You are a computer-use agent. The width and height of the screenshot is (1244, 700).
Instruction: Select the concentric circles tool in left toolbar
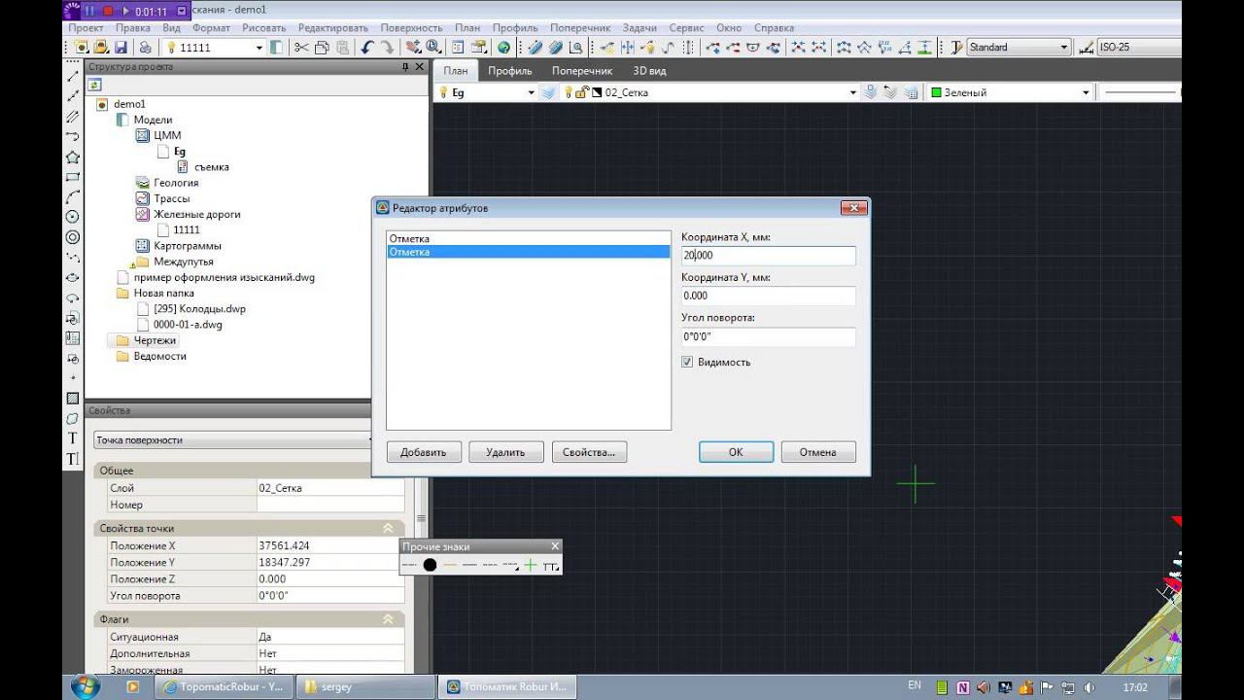pos(72,237)
